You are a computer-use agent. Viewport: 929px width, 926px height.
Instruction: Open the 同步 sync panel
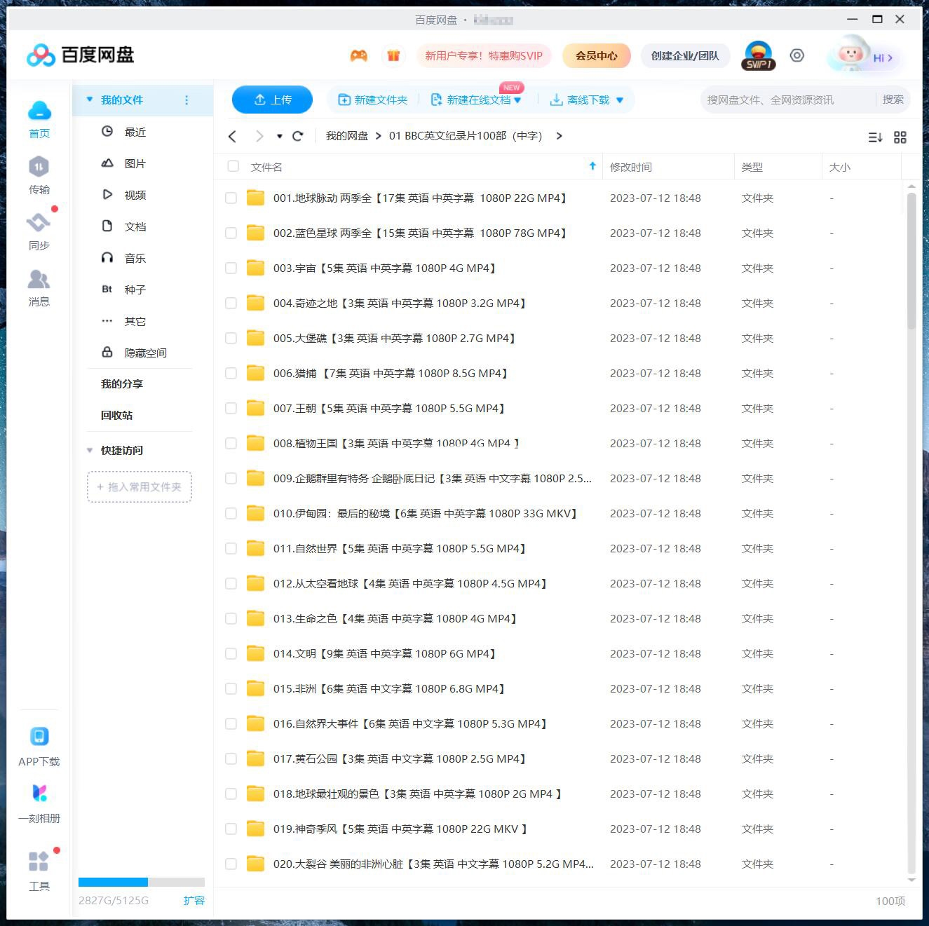point(39,231)
